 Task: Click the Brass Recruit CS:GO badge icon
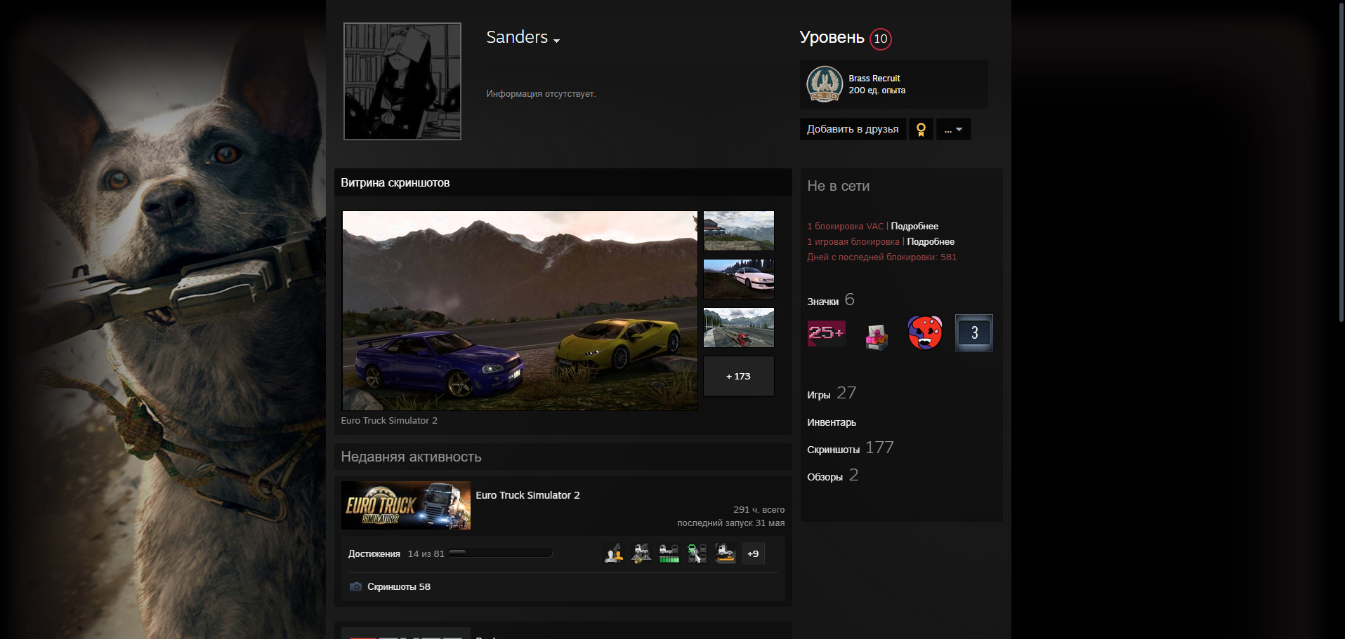pos(825,84)
